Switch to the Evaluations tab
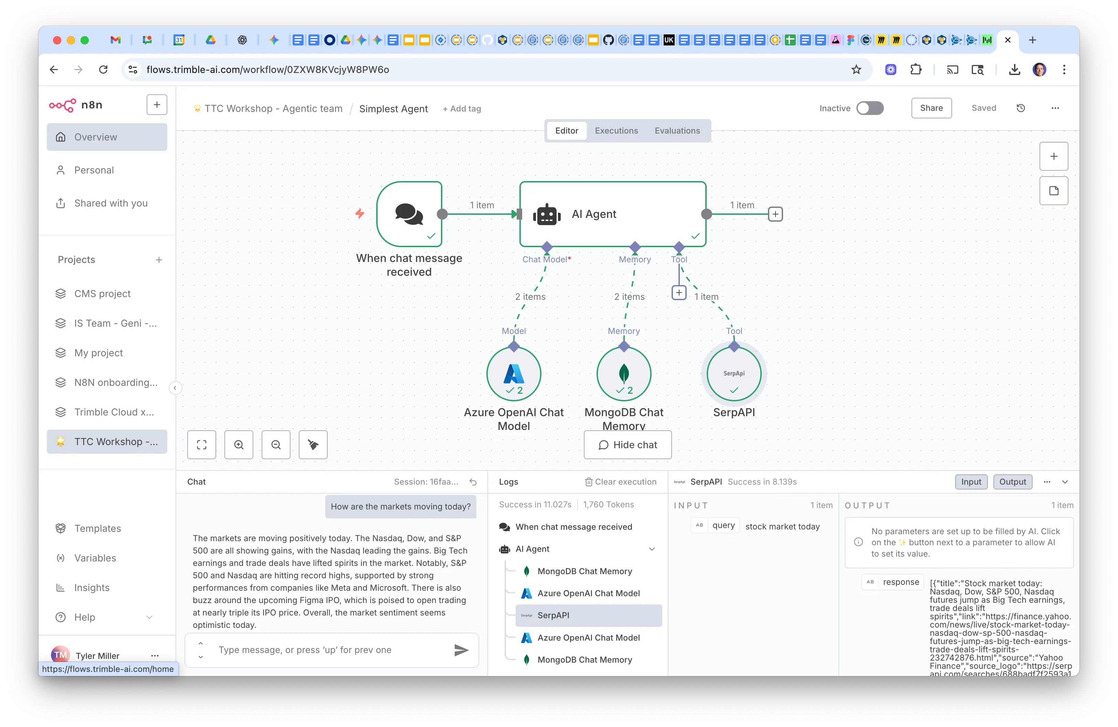This screenshot has height=727, width=1118. click(677, 130)
